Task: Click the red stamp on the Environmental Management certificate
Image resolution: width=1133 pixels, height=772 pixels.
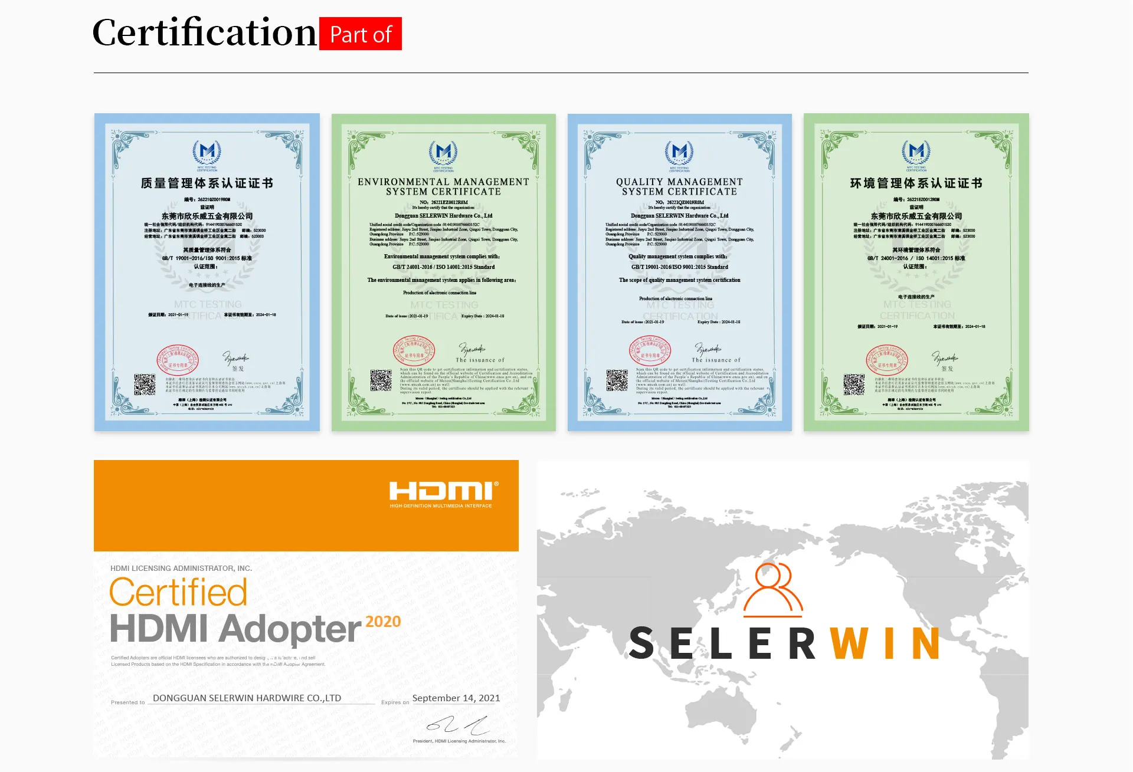Action: click(x=414, y=351)
